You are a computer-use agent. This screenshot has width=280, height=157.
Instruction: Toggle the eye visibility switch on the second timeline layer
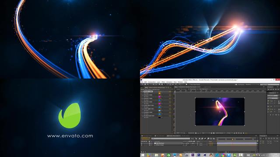click(141, 145)
